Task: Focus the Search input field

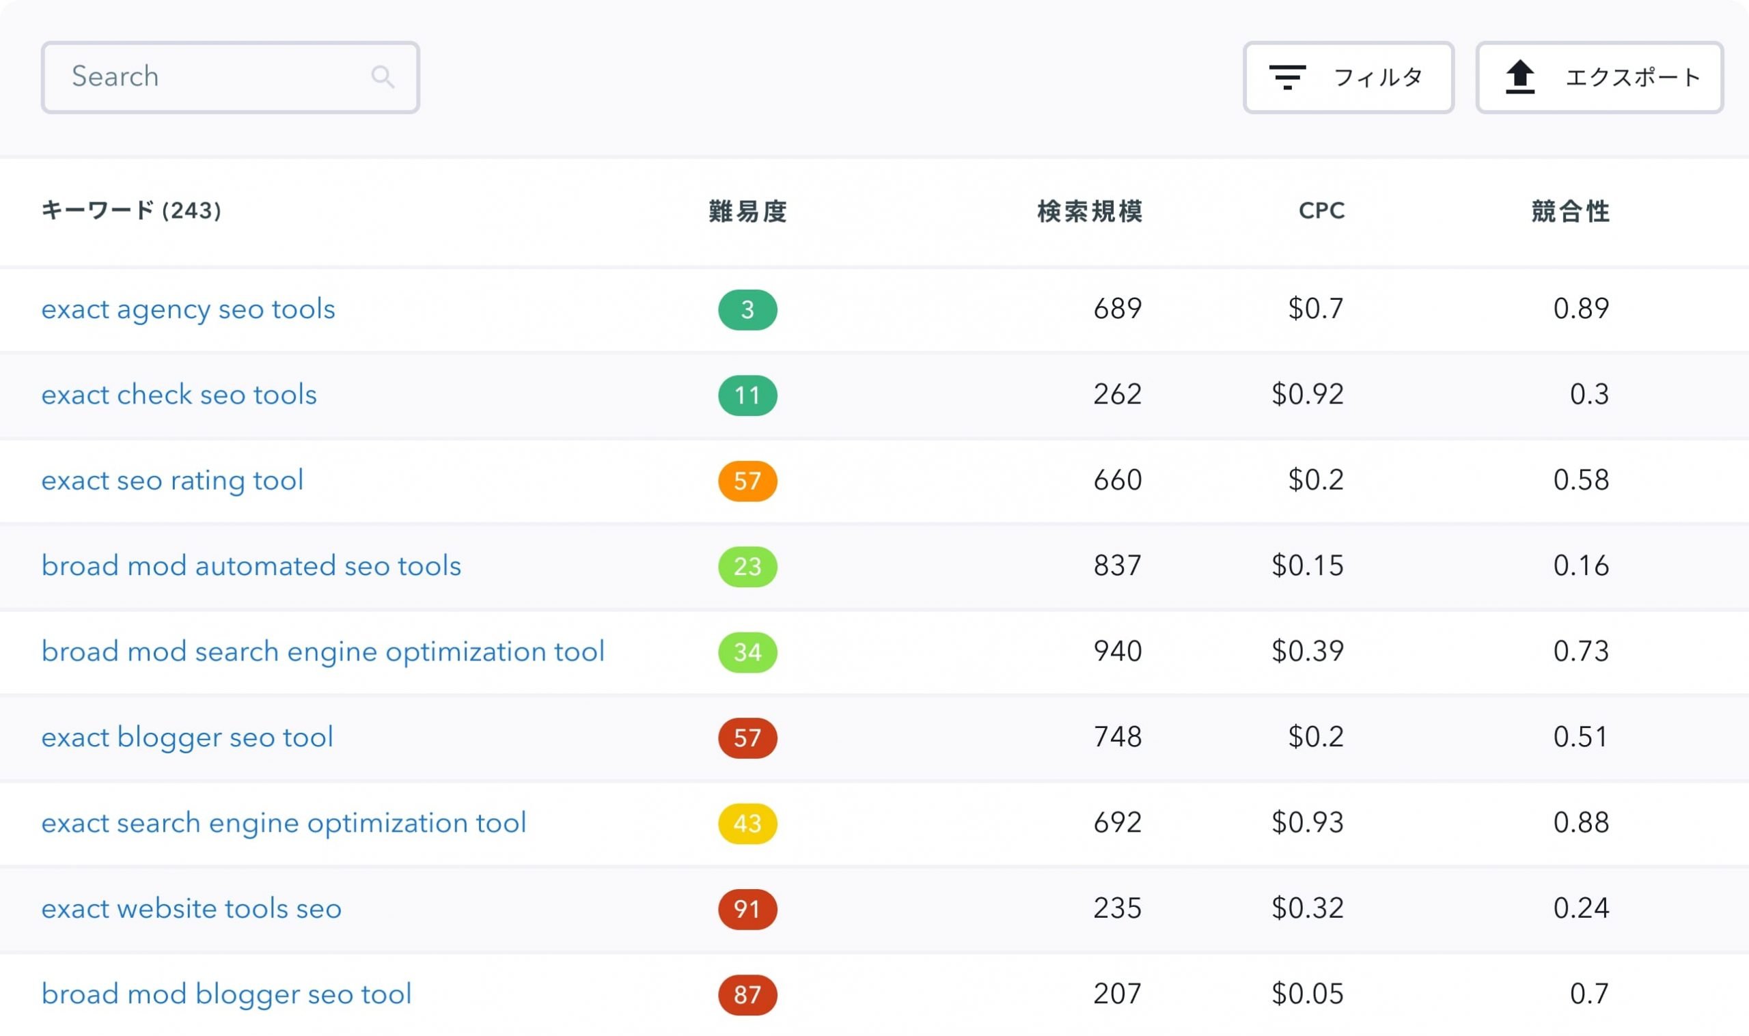Action: 230,77
